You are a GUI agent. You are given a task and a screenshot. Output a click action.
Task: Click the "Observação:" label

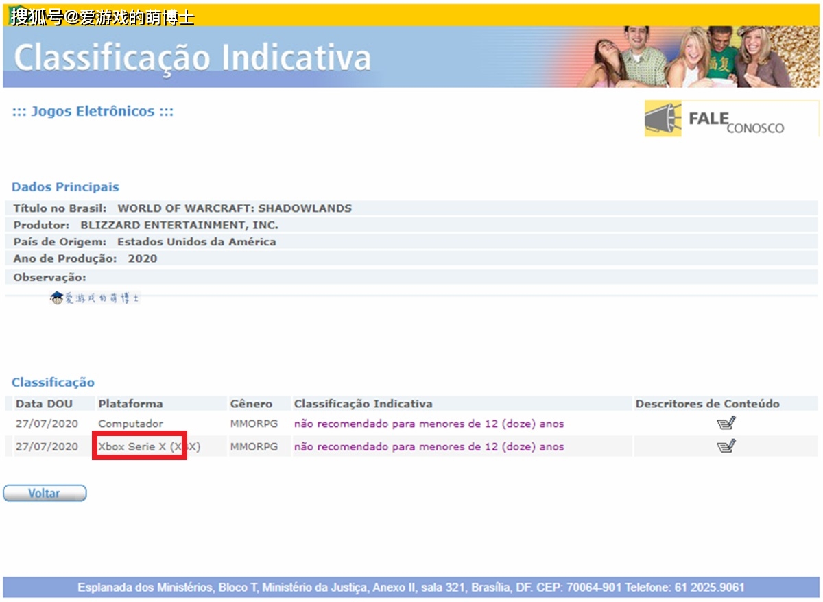[50, 277]
